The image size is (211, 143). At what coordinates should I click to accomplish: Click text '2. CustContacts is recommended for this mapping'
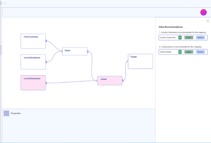[x=180, y=47]
